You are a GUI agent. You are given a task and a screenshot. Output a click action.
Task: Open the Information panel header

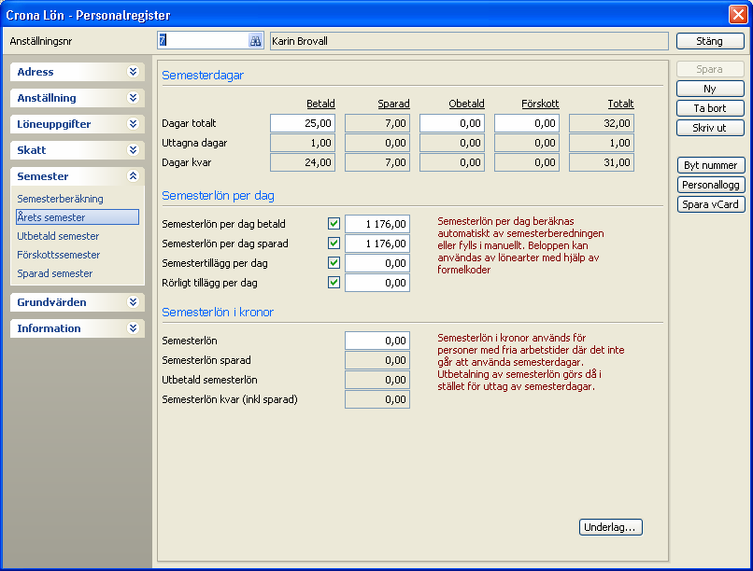(78, 328)
